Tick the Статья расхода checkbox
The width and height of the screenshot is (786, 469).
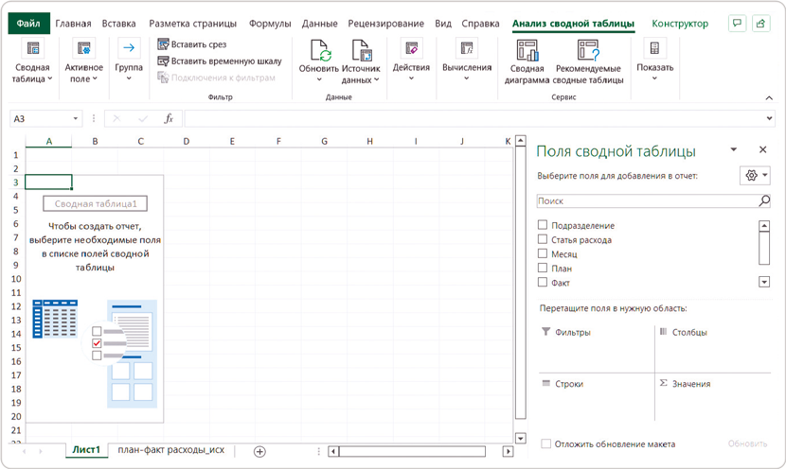coord(543,240)
